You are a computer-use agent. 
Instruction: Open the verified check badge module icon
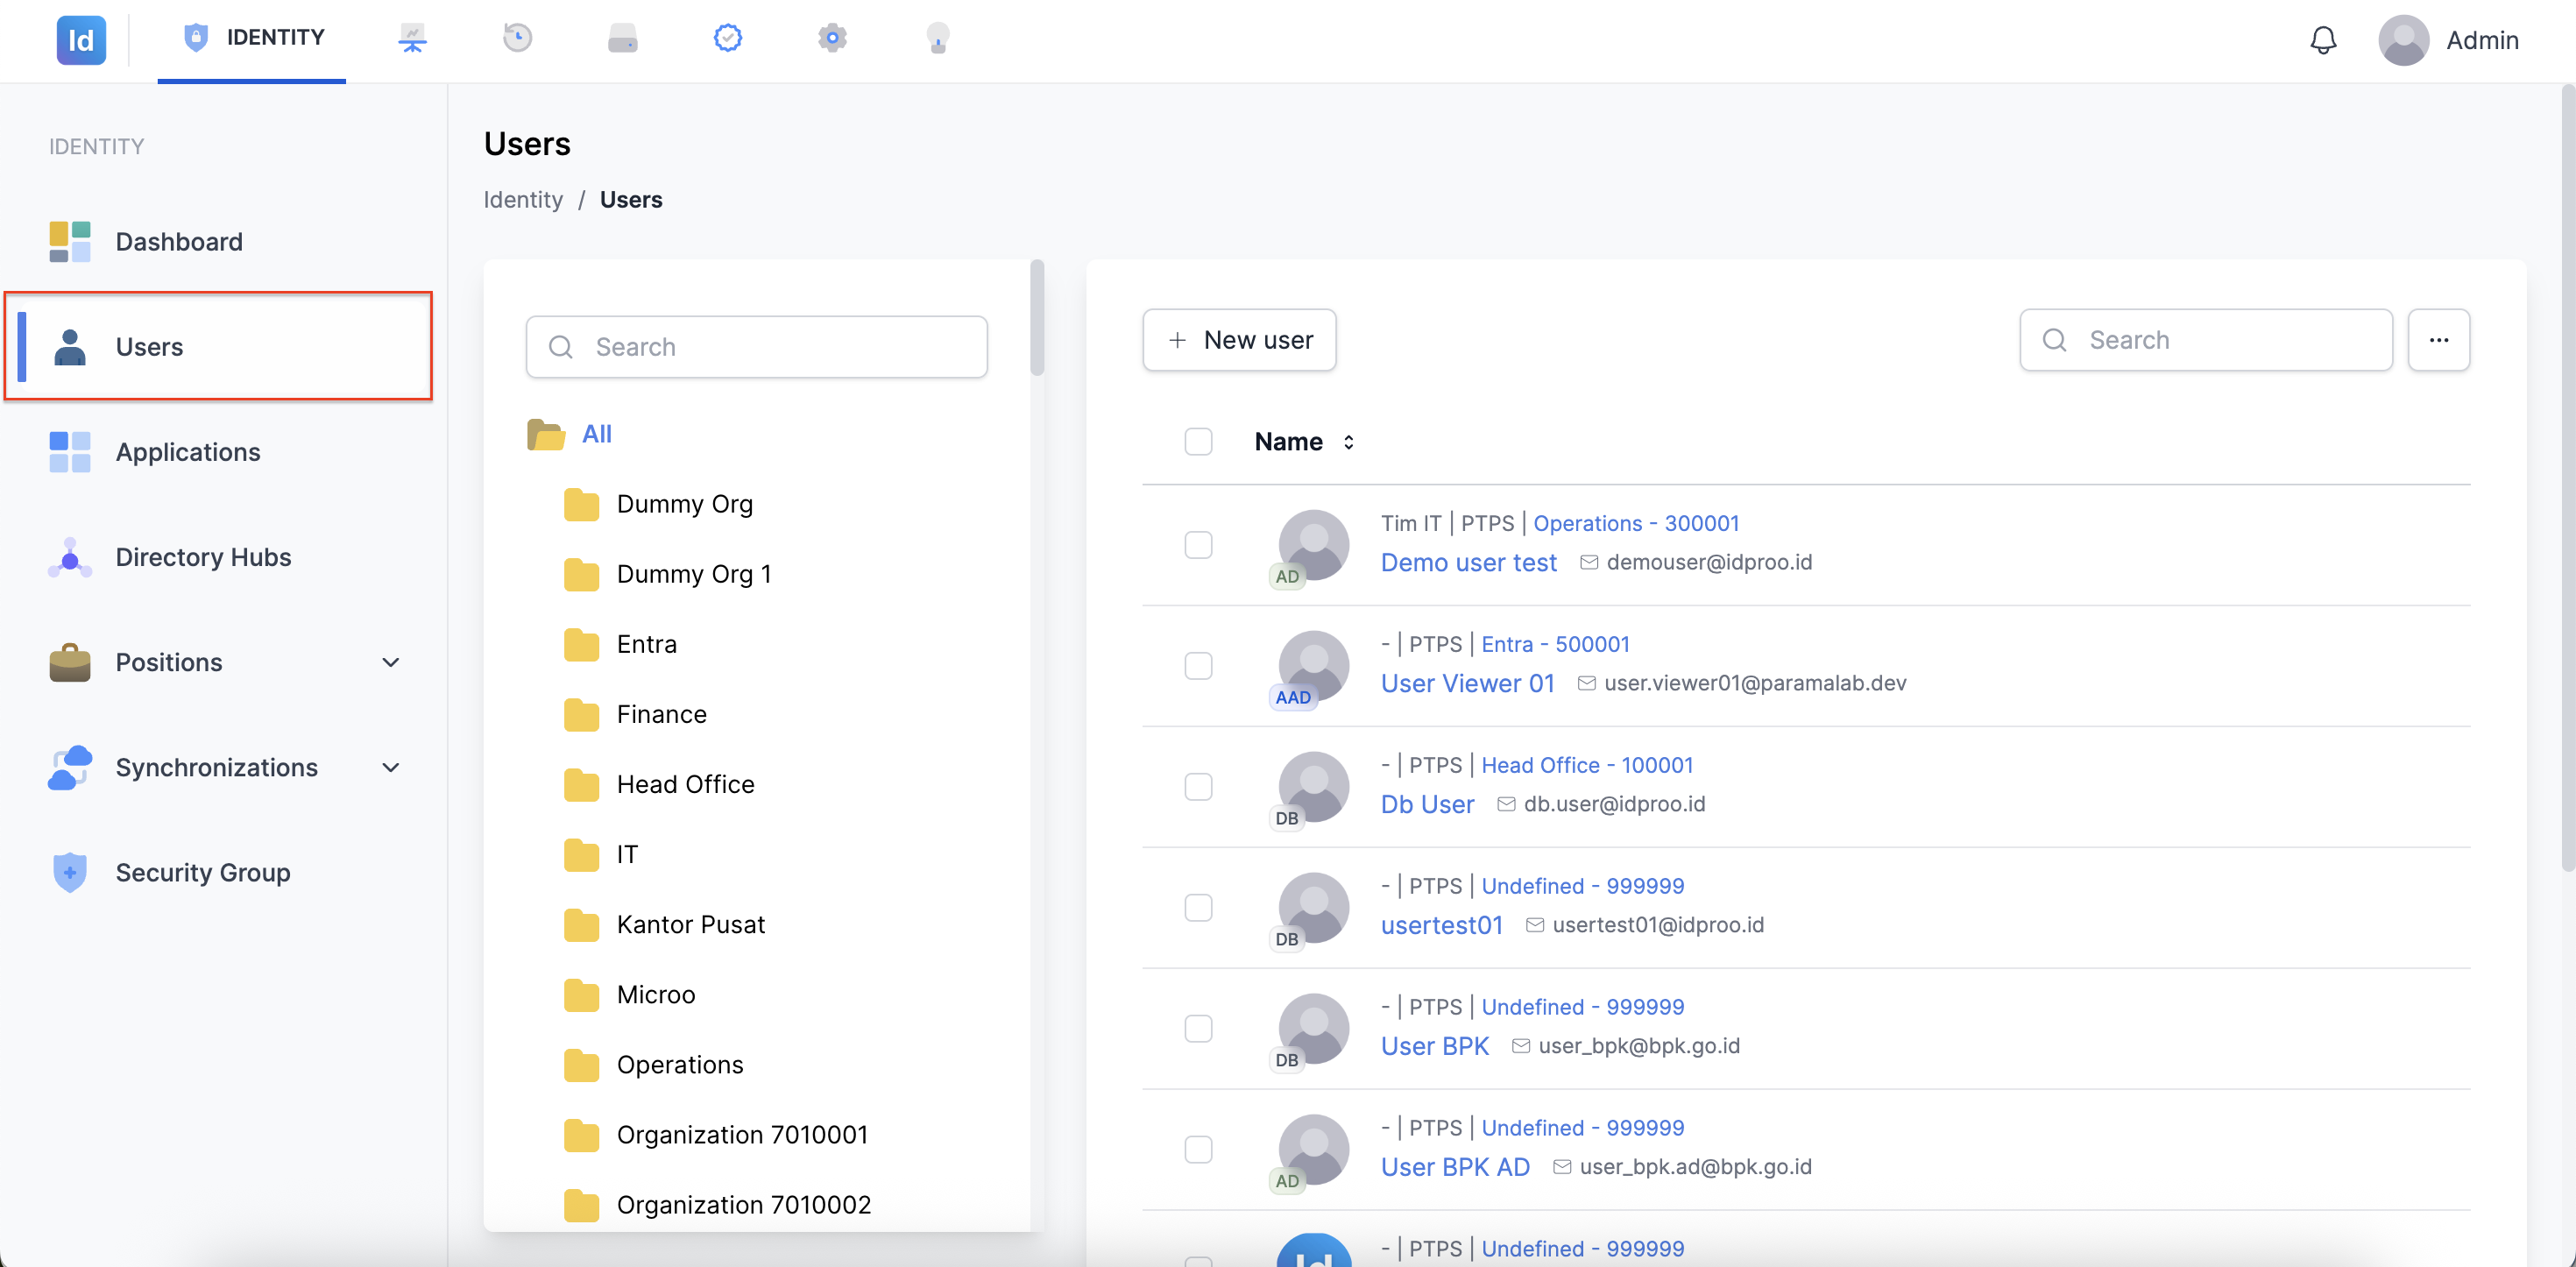click(x=727, y=38)
